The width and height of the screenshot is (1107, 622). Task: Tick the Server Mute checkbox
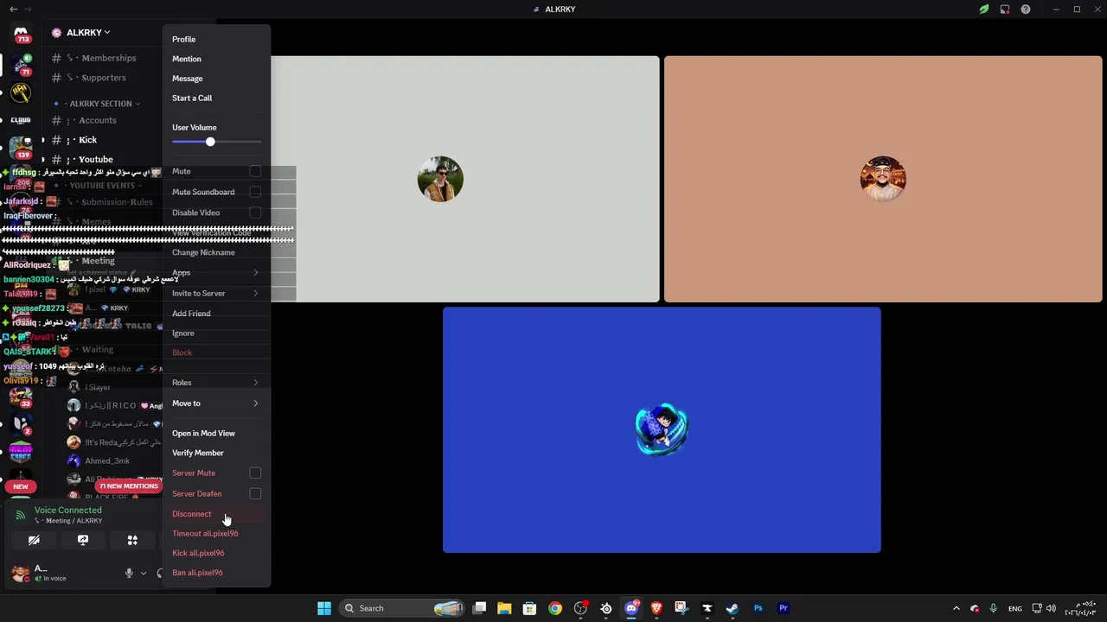[255, 473]
